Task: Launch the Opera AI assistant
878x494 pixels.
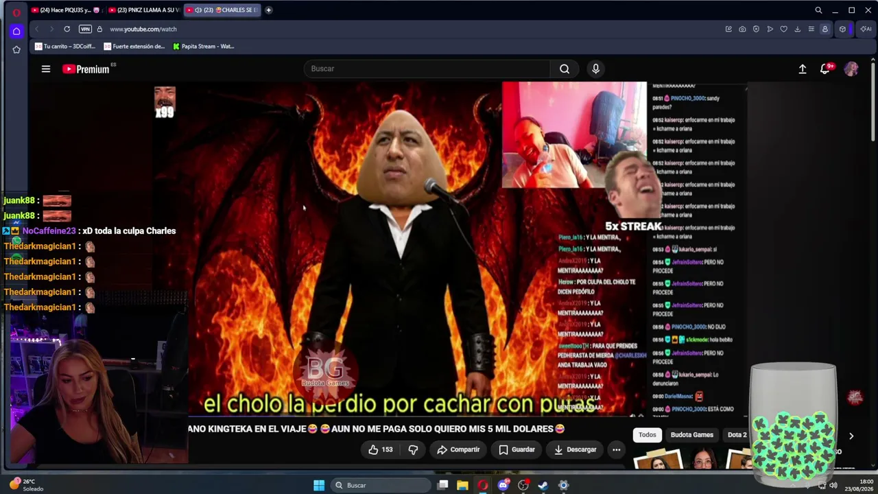Action: pyautogui.click(x=866, y=29)
